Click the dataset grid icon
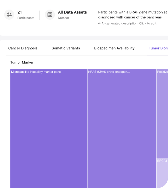This screenshot has height=188, width=168. pos(50,15)
